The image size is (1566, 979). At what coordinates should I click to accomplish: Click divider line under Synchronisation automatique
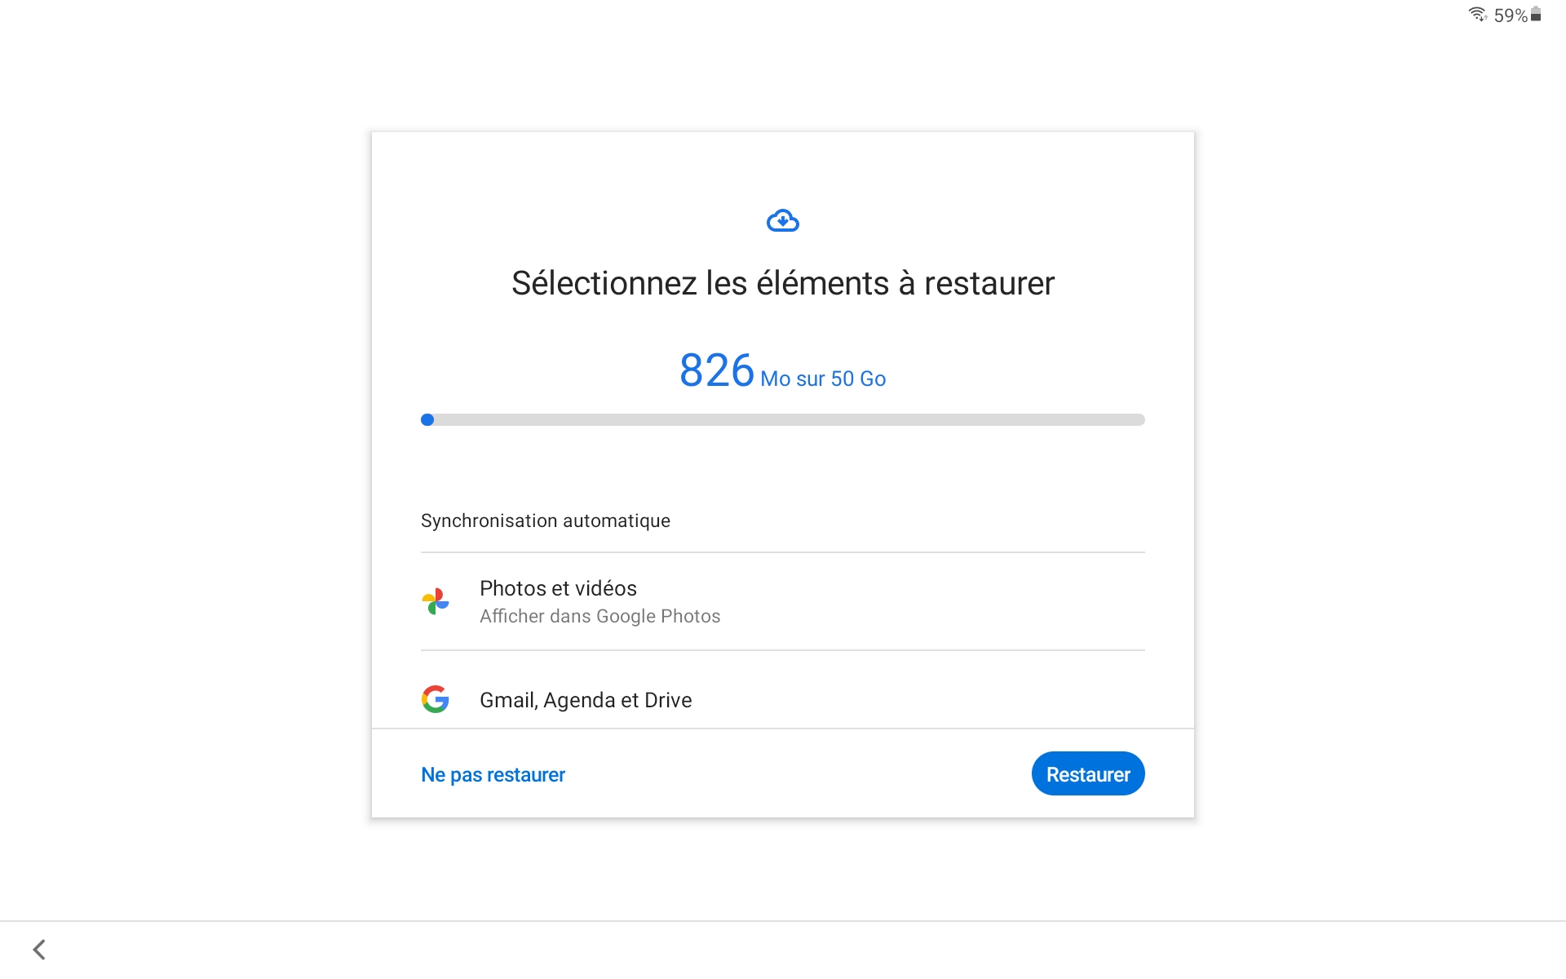[783, 552]
